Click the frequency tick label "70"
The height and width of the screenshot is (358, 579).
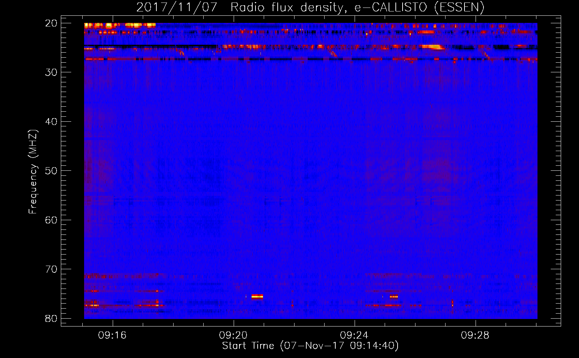(52, 269)
